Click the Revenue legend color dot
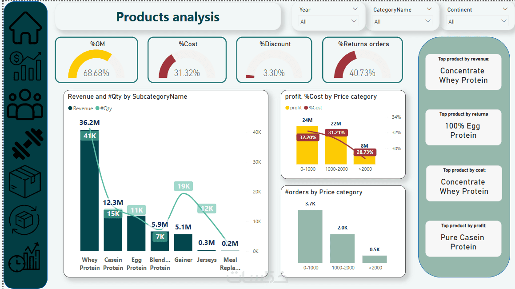This screenshot has width=515, height=289. pyautogui.click(x=70, y=108)
